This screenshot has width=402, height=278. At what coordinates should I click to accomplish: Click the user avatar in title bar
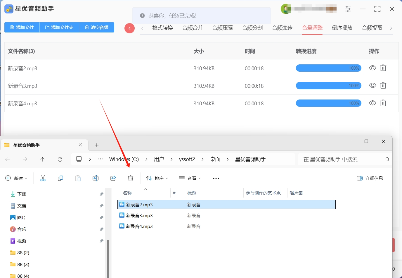tap(286, 9)
